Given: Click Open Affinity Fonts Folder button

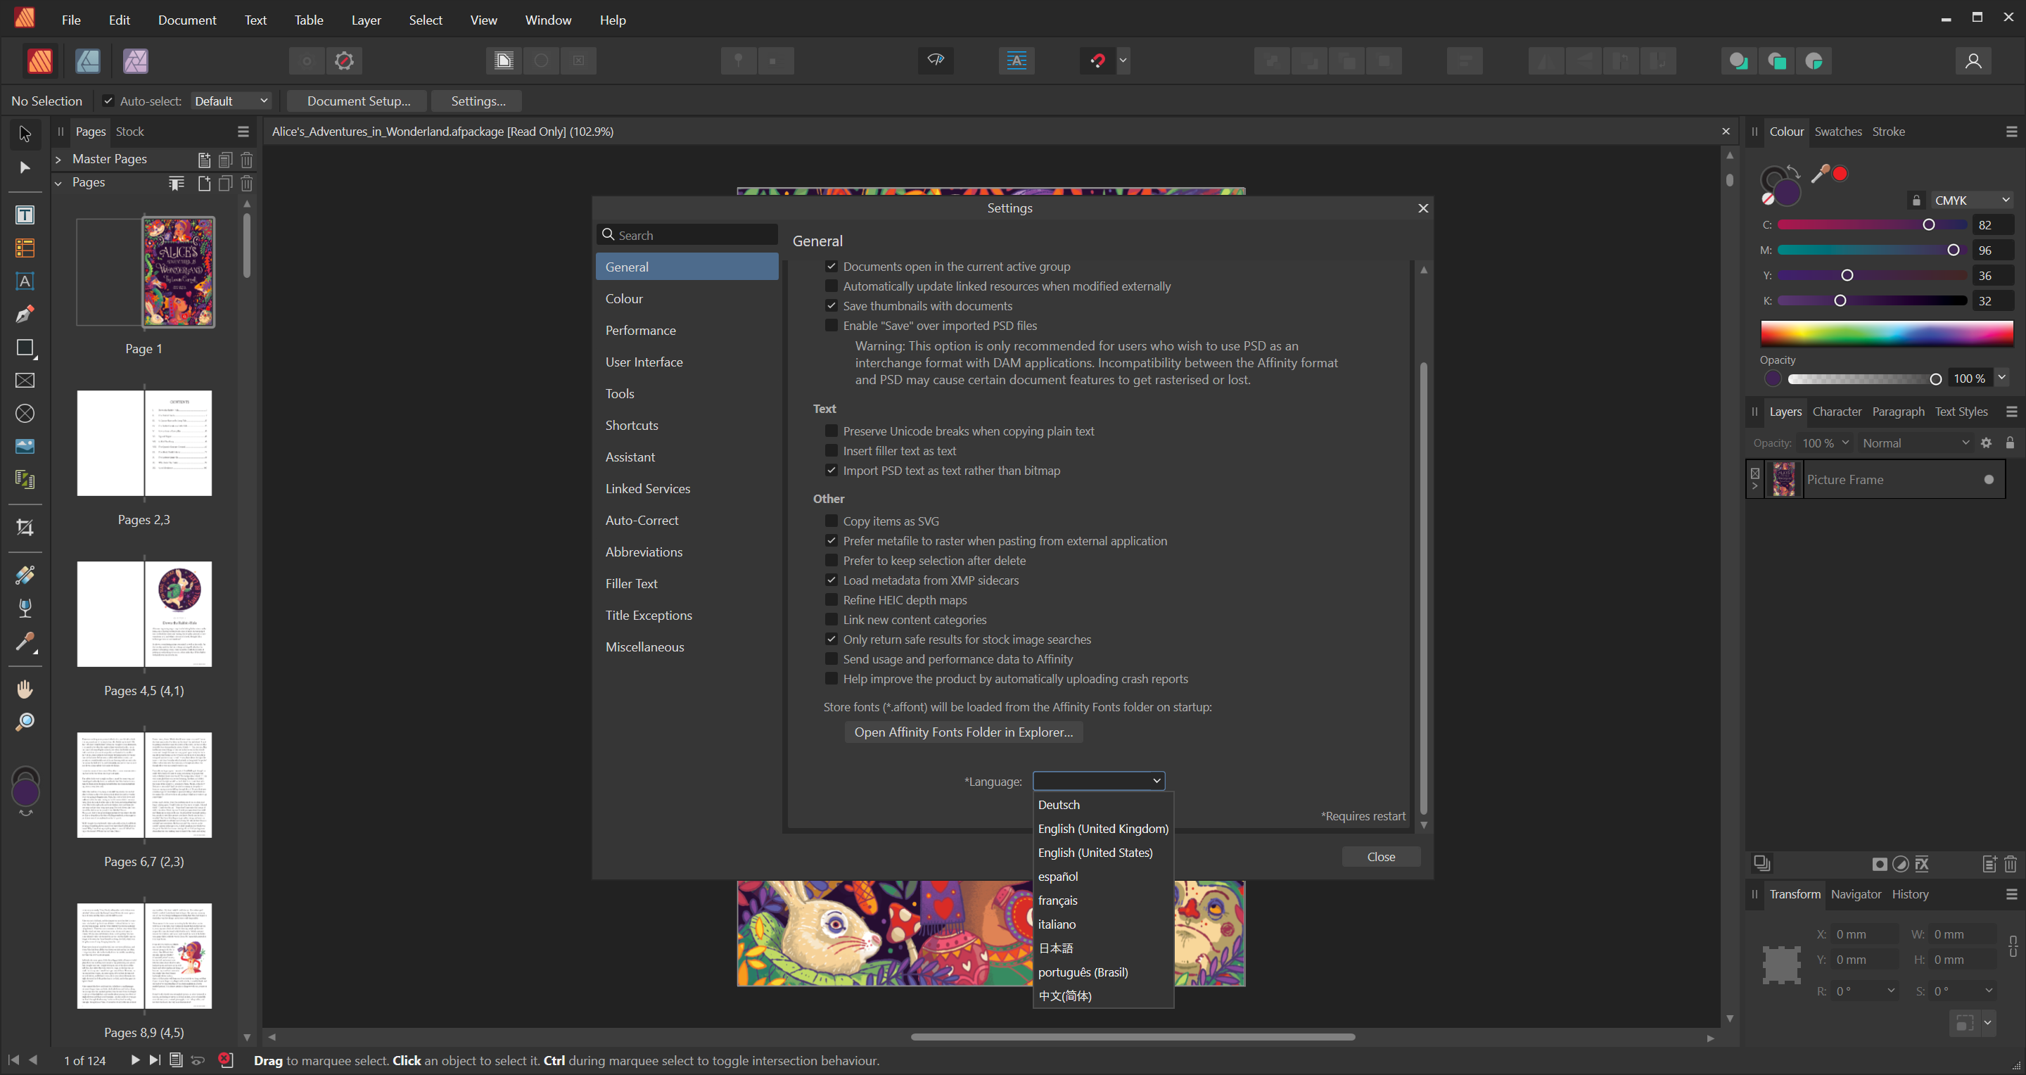Looking at the screenshot, I should [x=964, y=732].
